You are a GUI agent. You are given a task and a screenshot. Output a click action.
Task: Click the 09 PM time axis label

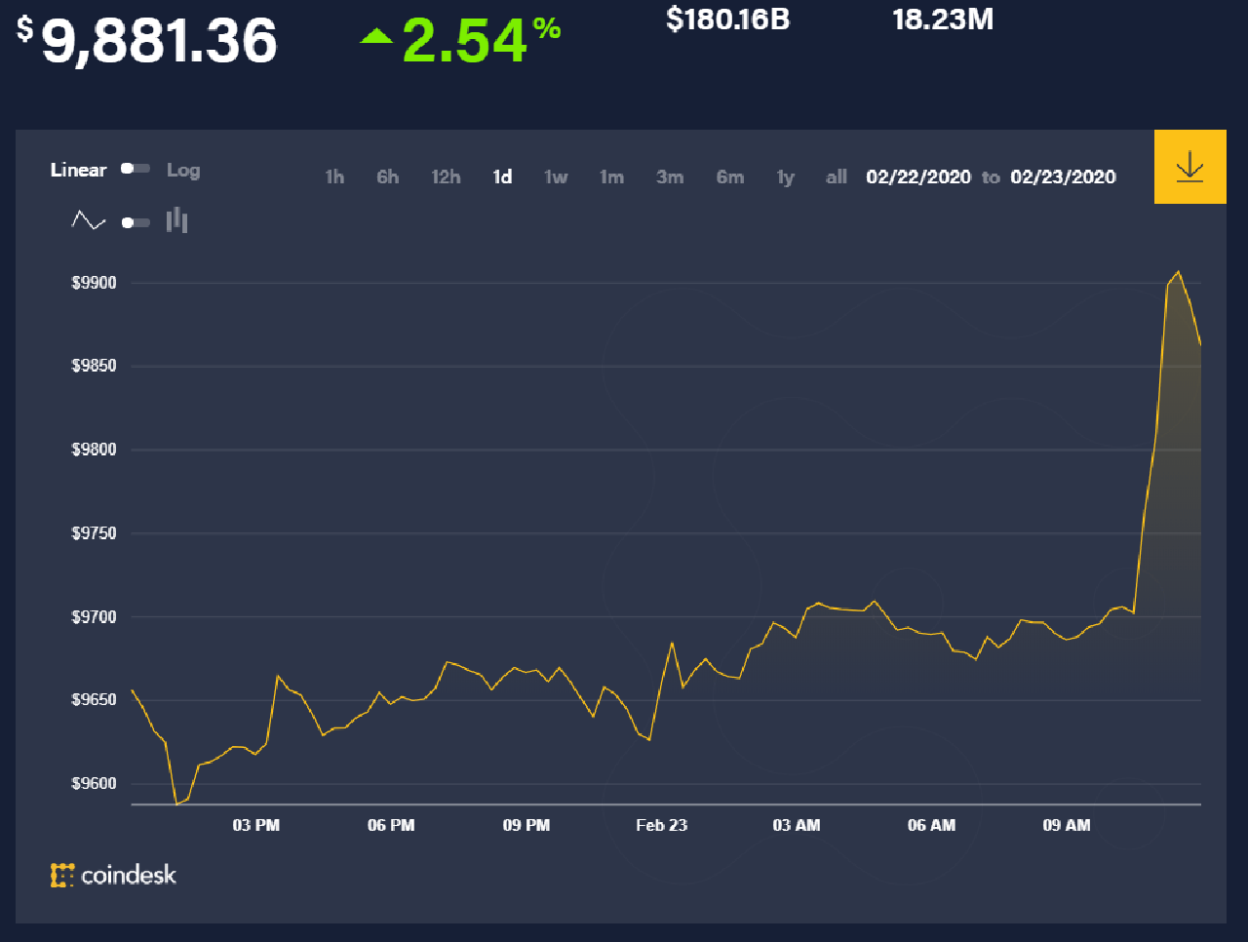point(526,825)
